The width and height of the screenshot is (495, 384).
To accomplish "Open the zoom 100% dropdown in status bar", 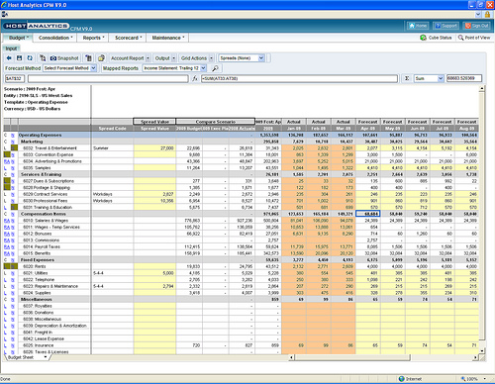I will [485, 379].
